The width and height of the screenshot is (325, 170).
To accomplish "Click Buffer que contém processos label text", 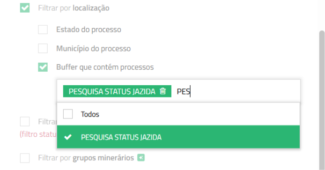I will tap(105, 67).
